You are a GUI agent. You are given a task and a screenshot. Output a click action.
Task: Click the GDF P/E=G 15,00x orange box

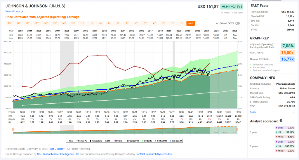(288, 52)
